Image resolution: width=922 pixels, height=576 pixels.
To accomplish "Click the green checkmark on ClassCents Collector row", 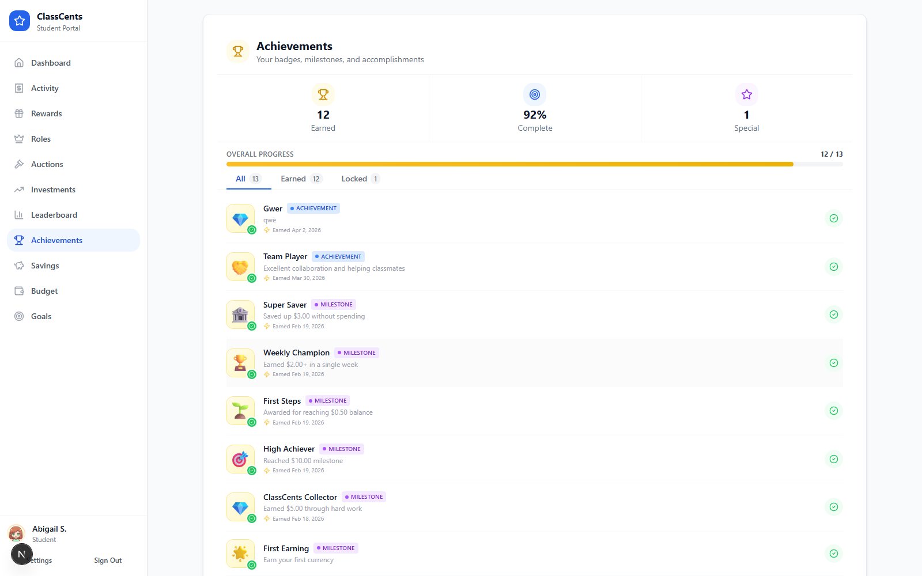I will click(834, 507).
